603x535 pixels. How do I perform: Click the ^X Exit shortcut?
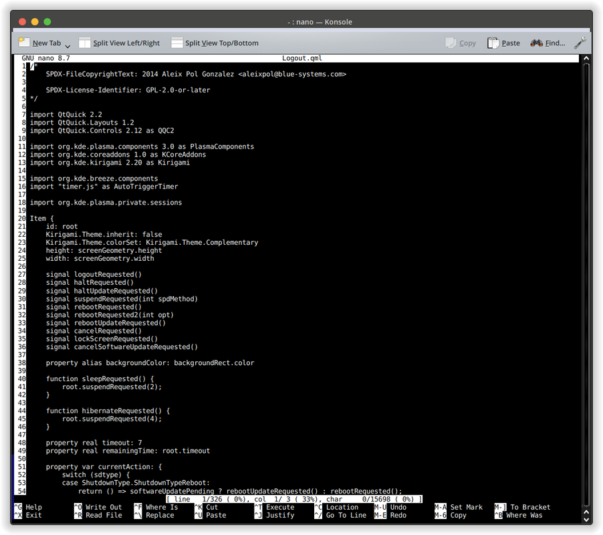pyautogui.click(x=28, y=515)
